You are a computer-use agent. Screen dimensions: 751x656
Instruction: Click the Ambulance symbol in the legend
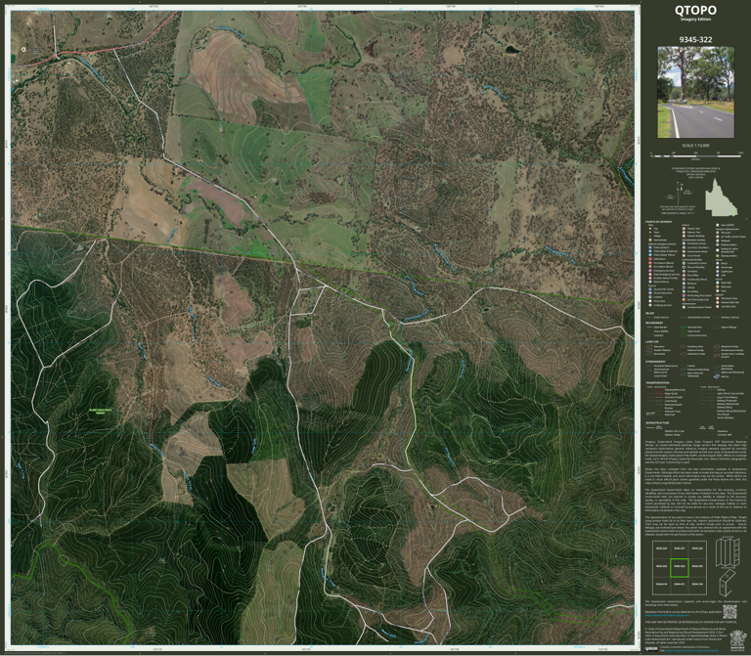click(650, 259)
